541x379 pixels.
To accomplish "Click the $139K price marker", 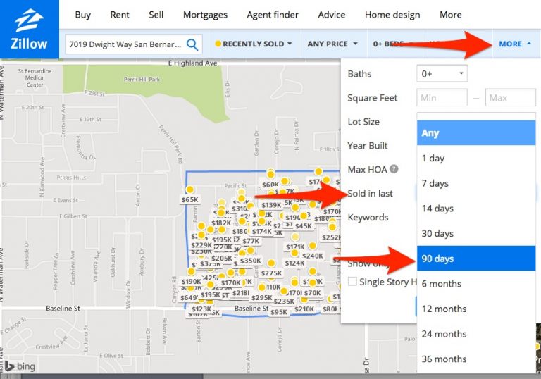I will coord(271,205).
